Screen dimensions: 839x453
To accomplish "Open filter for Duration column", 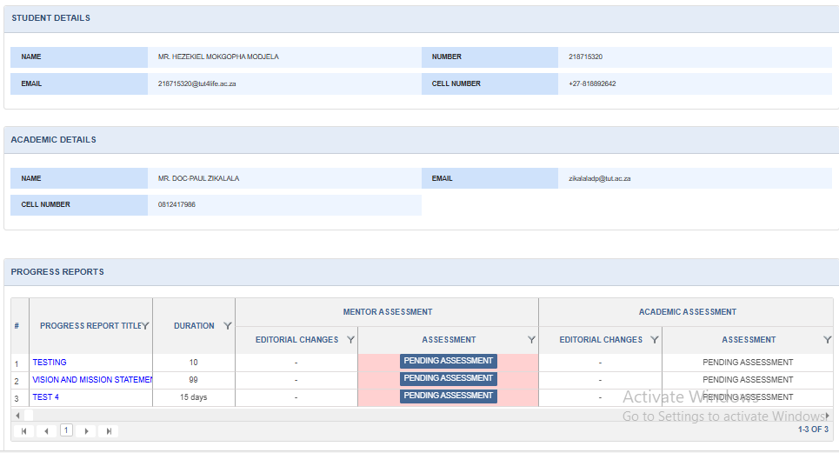I will [228, 326].
